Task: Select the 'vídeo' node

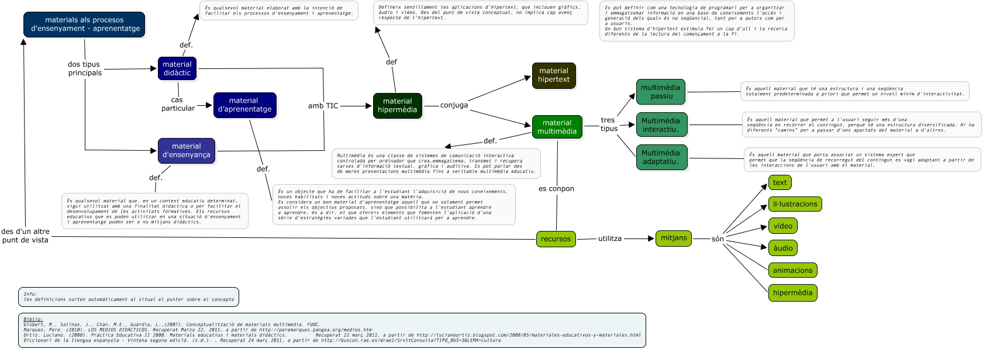Action: pos(782,226)
